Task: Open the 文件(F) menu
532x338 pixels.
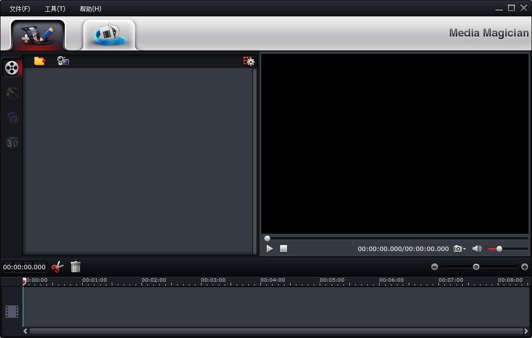Action: [20, 9]
